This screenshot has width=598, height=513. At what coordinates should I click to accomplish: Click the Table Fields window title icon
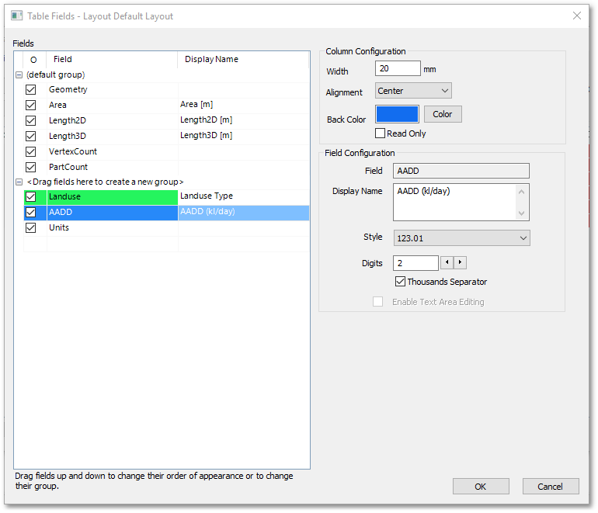coord(17,16)
